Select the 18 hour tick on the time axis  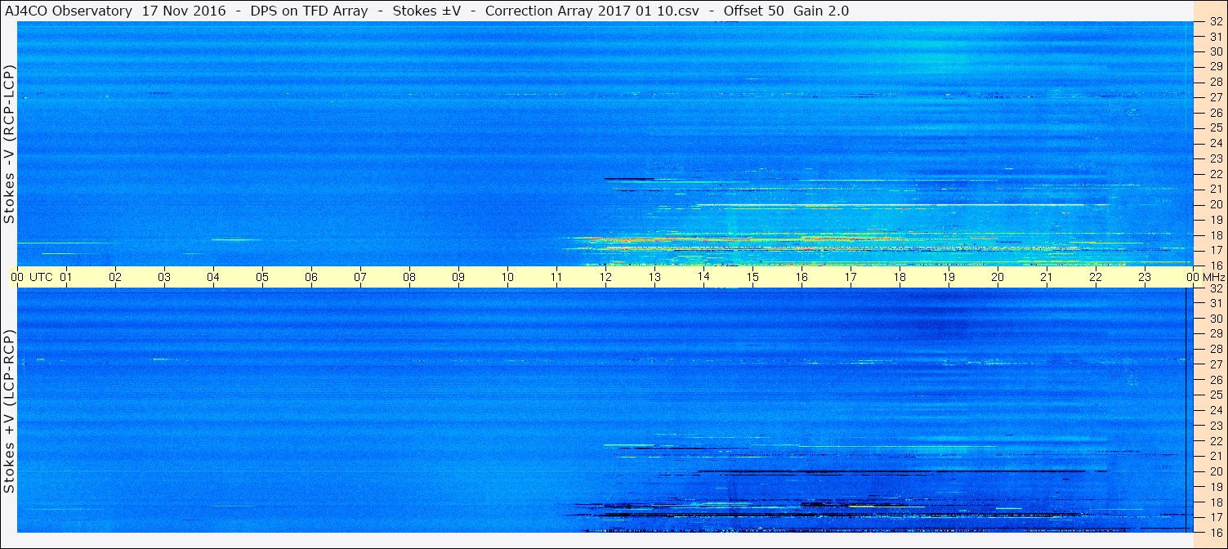[900, 277]
